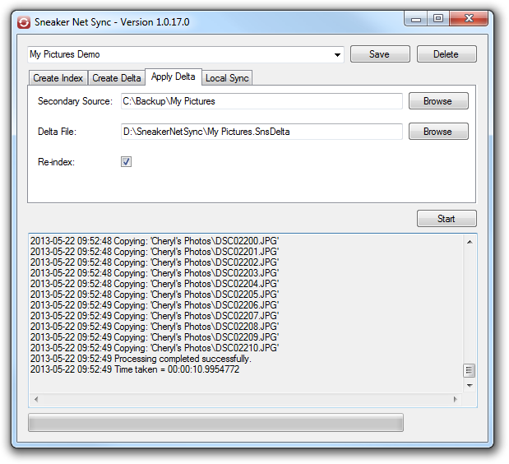
Task: Close the Sneaker Net Sync window
Action: coord(469,18)
